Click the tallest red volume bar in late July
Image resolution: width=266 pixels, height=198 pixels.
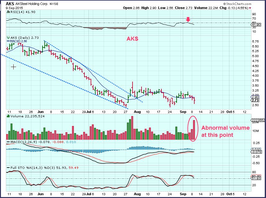[132, 128]
